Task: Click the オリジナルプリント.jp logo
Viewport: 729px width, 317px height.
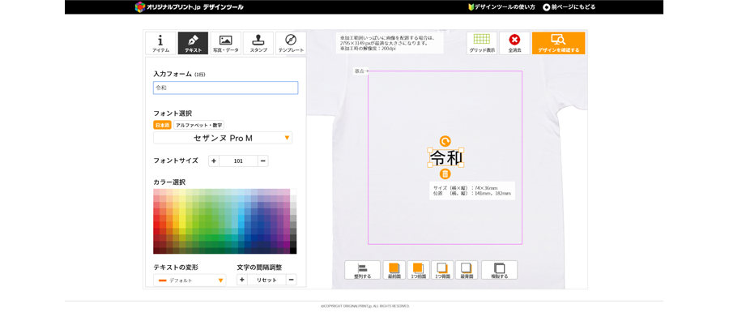Action: point(189,7)
